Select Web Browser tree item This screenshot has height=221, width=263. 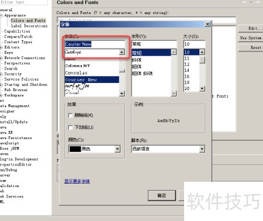coord(16,90)
